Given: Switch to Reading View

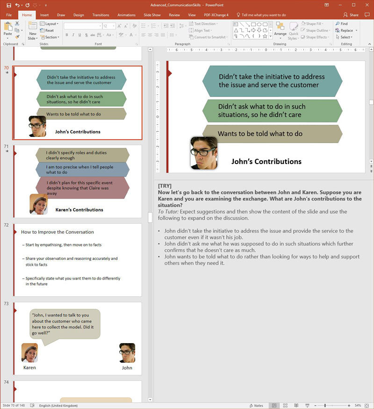Looking at the screenshot, I should [296, 405].
